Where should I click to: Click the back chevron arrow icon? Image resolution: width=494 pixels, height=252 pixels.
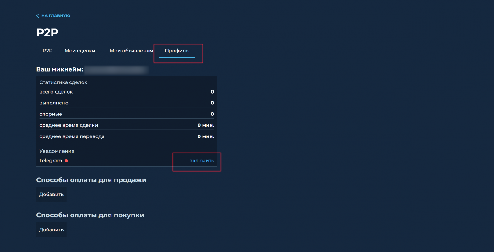tap(38, 16)
